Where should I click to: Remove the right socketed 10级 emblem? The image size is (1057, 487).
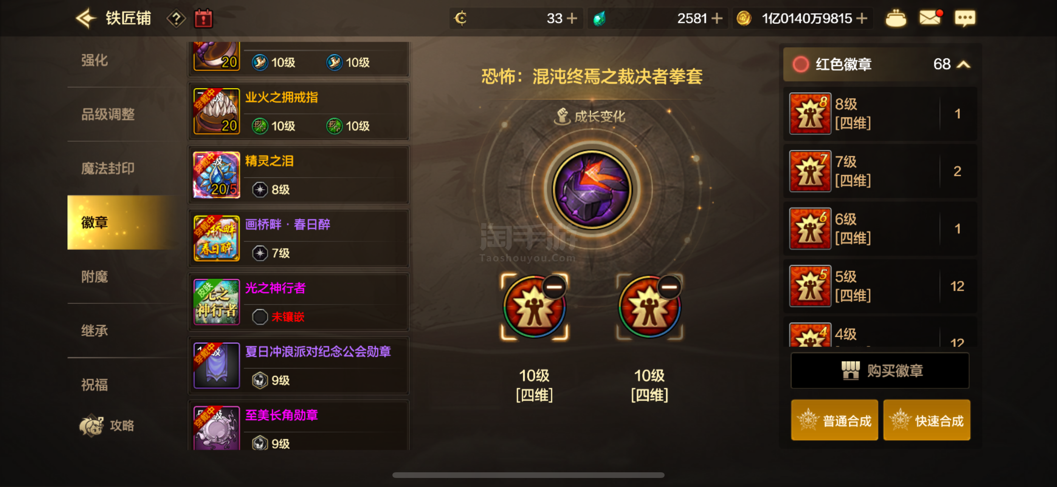point(669,287)
